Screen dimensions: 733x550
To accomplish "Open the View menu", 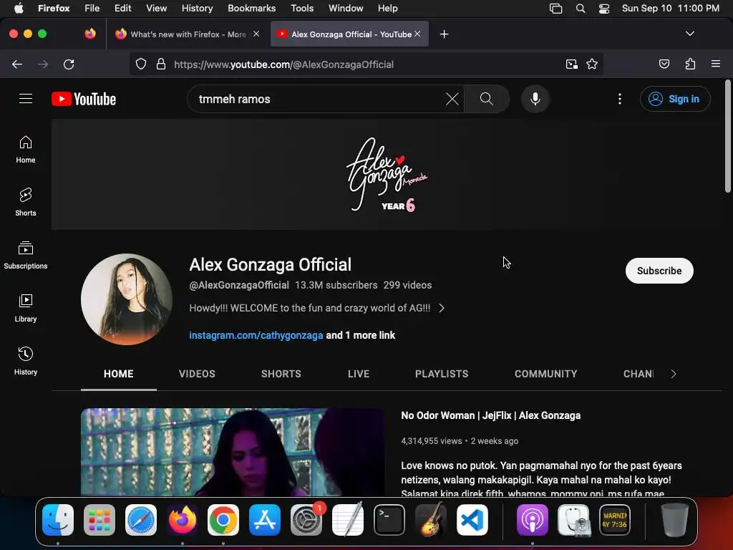I will (156, 8).
